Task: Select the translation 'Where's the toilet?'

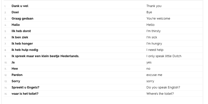Action: 160,93
